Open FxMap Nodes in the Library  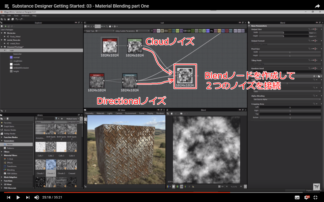coord(9,134)
